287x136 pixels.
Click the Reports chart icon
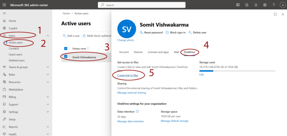coord(4,127)
